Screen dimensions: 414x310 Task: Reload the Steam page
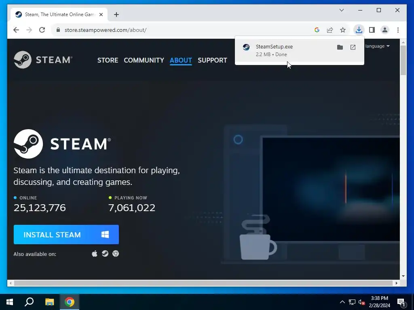[x=42, y=30]
